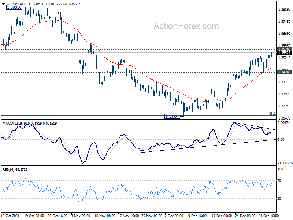Click the 1.35700 level label on the price axis
293x220 pixels.
[x=284, y=49]
